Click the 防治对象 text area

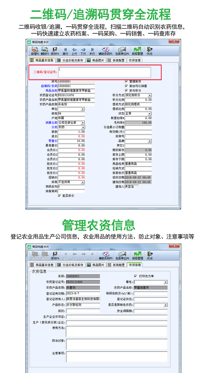117,344
